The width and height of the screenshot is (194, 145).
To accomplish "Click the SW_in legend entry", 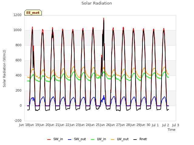I will [x=55, y=139].
